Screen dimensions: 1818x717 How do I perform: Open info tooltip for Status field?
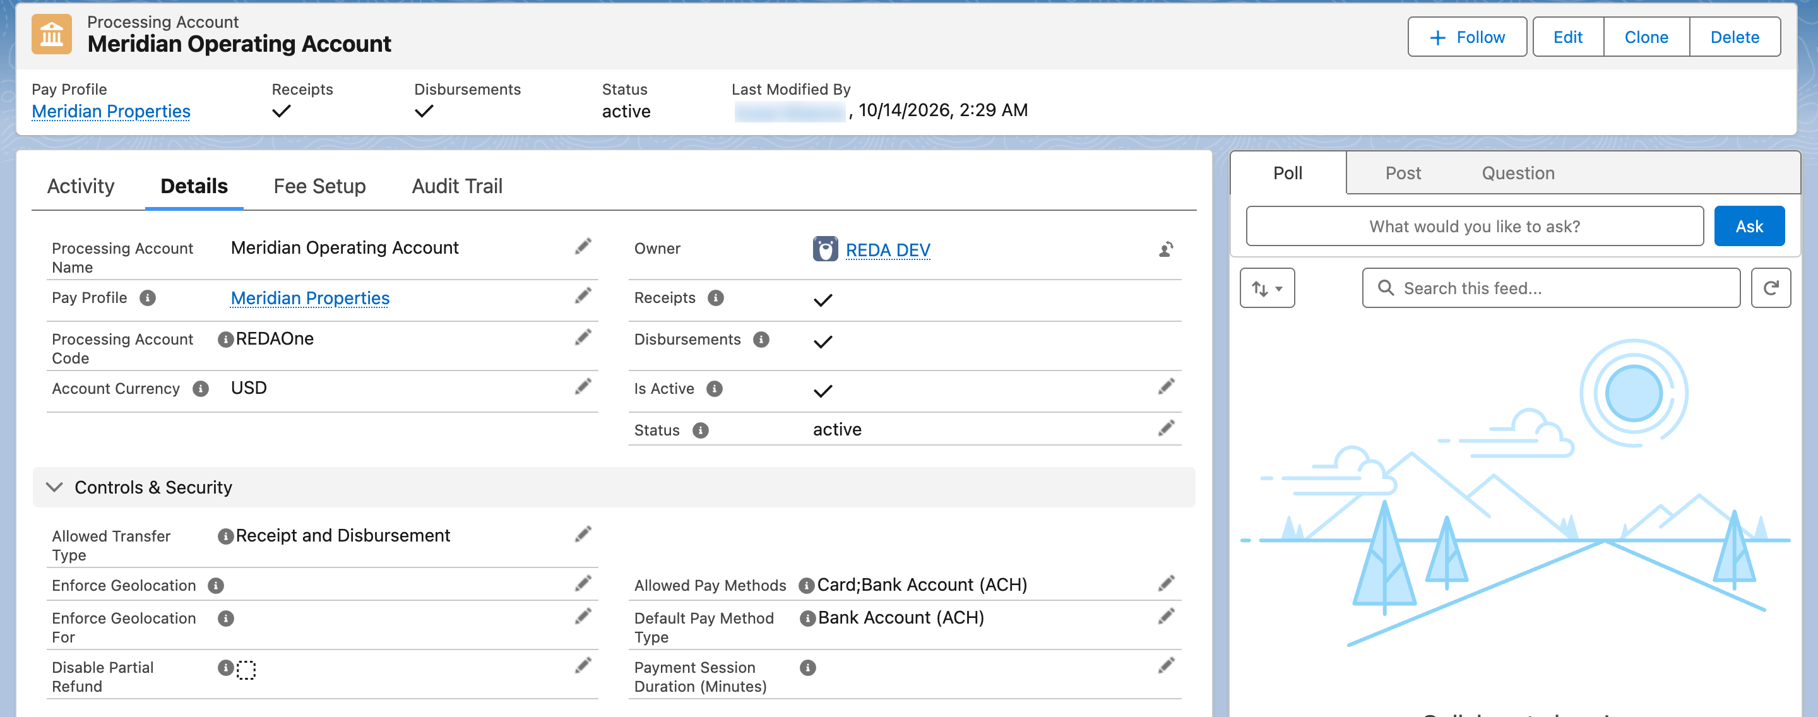(x=700, y=430)
